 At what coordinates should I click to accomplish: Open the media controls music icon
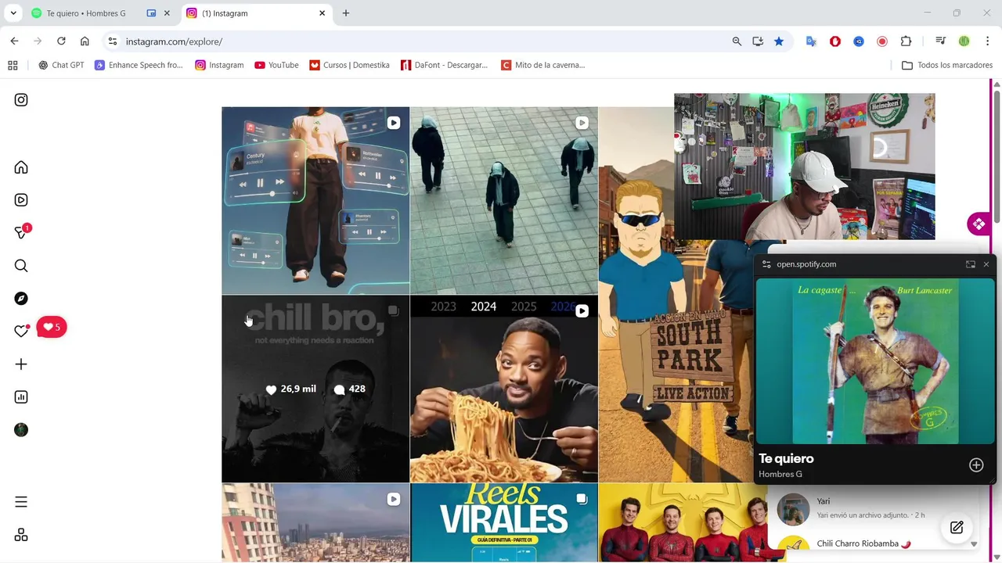tap(940, 41)
